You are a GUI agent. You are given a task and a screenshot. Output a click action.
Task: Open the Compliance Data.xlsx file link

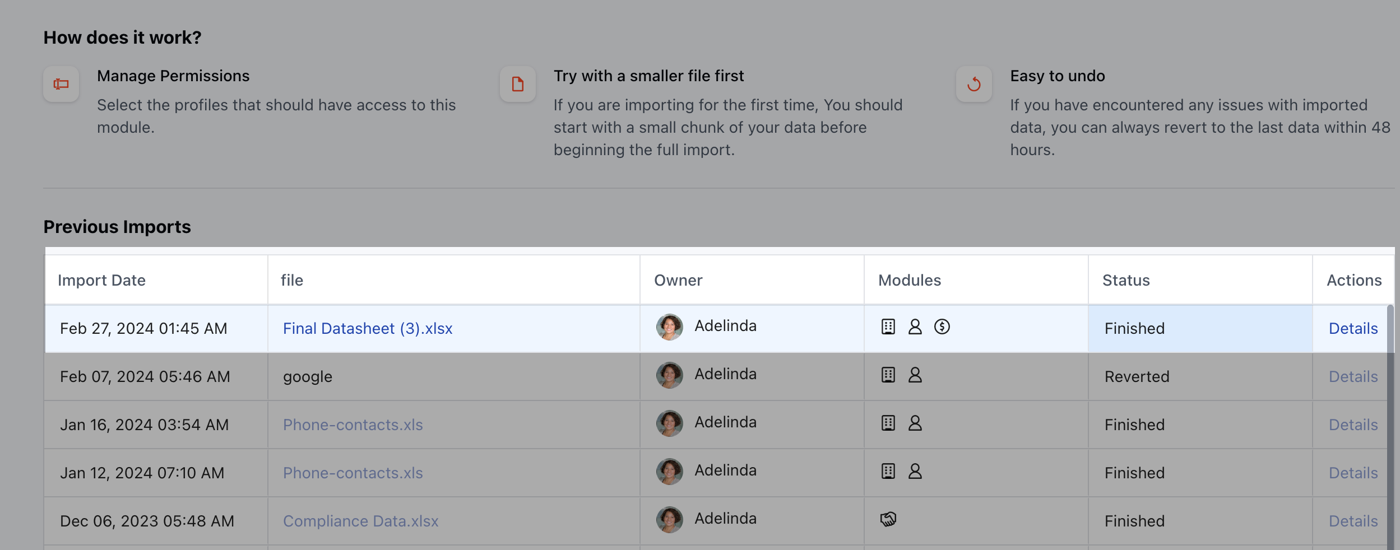coord(360,521)
